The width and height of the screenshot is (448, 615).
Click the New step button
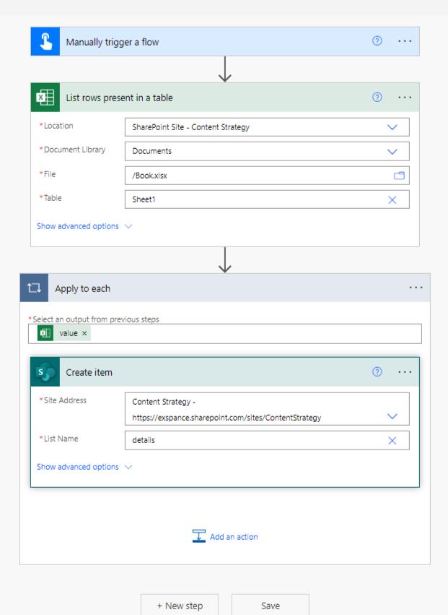coord(180,605)
